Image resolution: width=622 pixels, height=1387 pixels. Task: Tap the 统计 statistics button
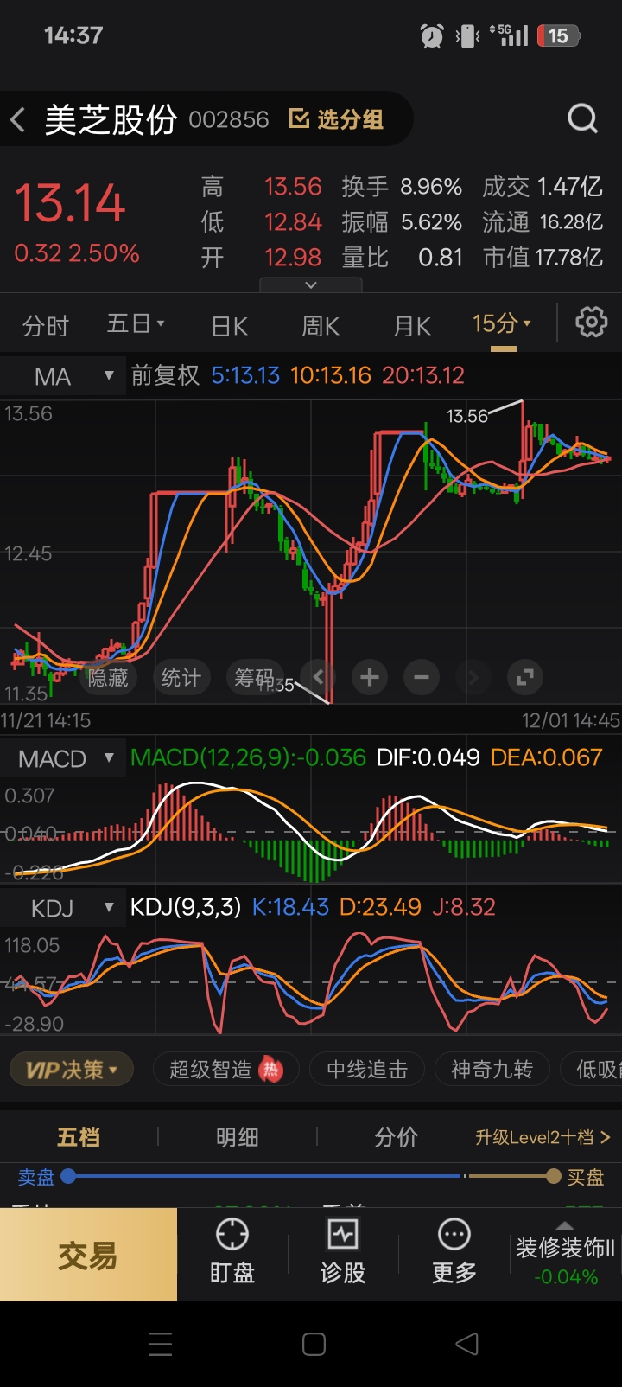[x=181, y=678]
